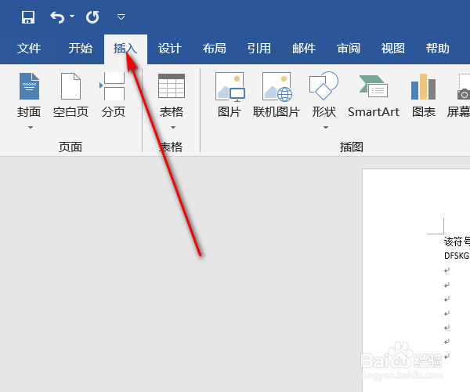
Task: Undo the last action
Action: [57, 17]
